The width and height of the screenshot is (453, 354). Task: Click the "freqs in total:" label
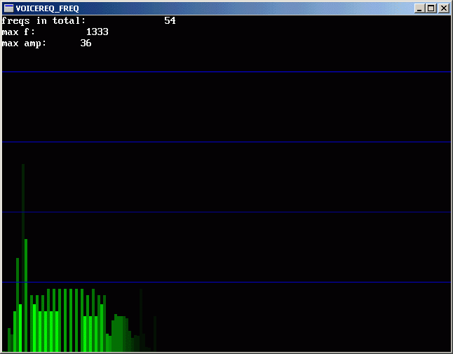point(43,21)
